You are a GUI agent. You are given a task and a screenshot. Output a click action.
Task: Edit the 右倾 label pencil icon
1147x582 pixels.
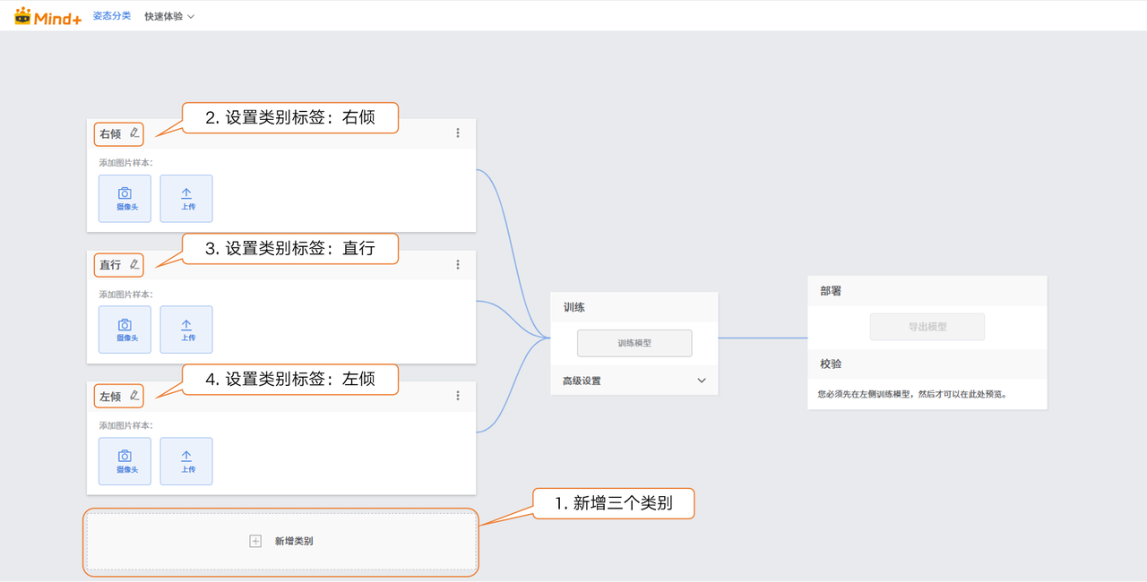point(134,133)
